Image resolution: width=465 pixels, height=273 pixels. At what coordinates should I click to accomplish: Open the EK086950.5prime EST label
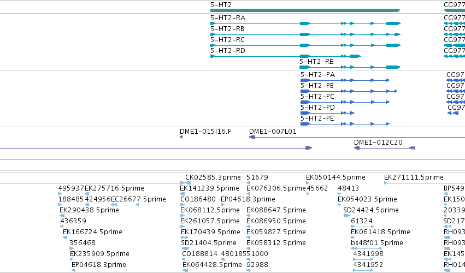(276, 221)
